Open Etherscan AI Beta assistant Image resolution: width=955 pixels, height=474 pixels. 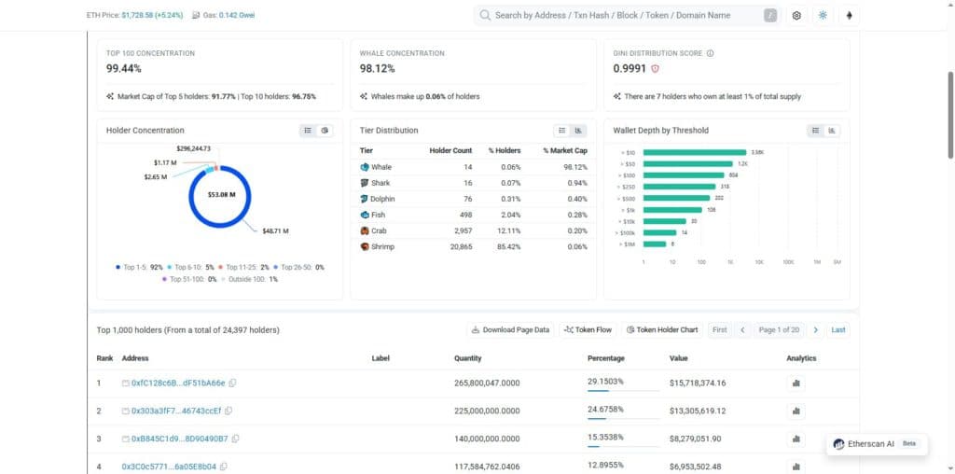[877, 444]
